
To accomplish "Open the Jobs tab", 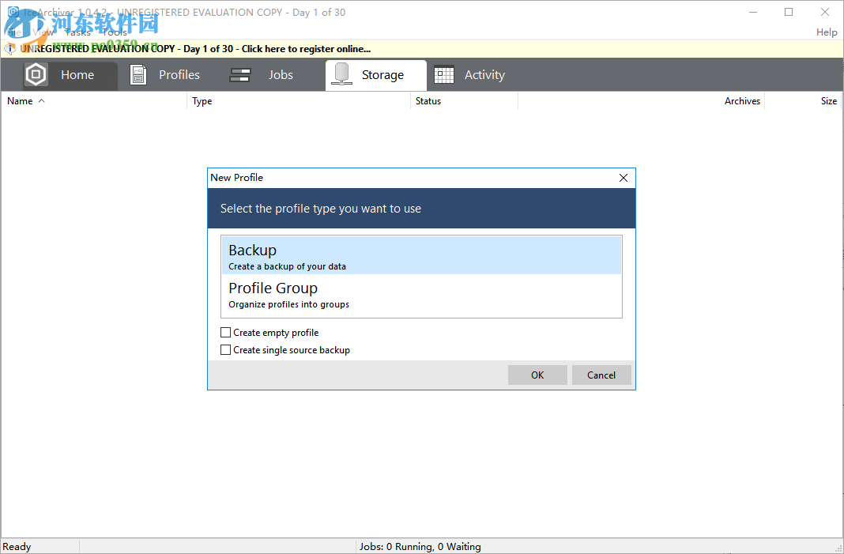I will pyautogui.click(x=262, y=75).
